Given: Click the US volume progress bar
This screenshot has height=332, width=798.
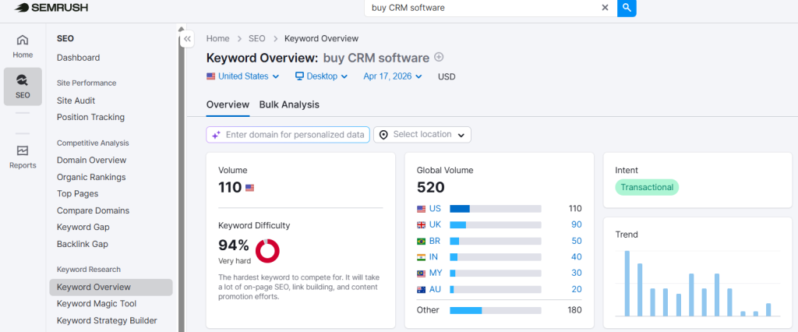Looking at the screenshot, I should coord(495,208).
